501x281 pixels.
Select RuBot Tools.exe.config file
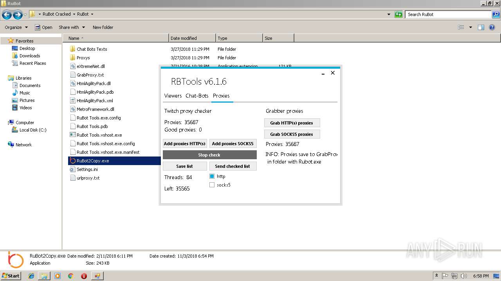click(99, 118)
